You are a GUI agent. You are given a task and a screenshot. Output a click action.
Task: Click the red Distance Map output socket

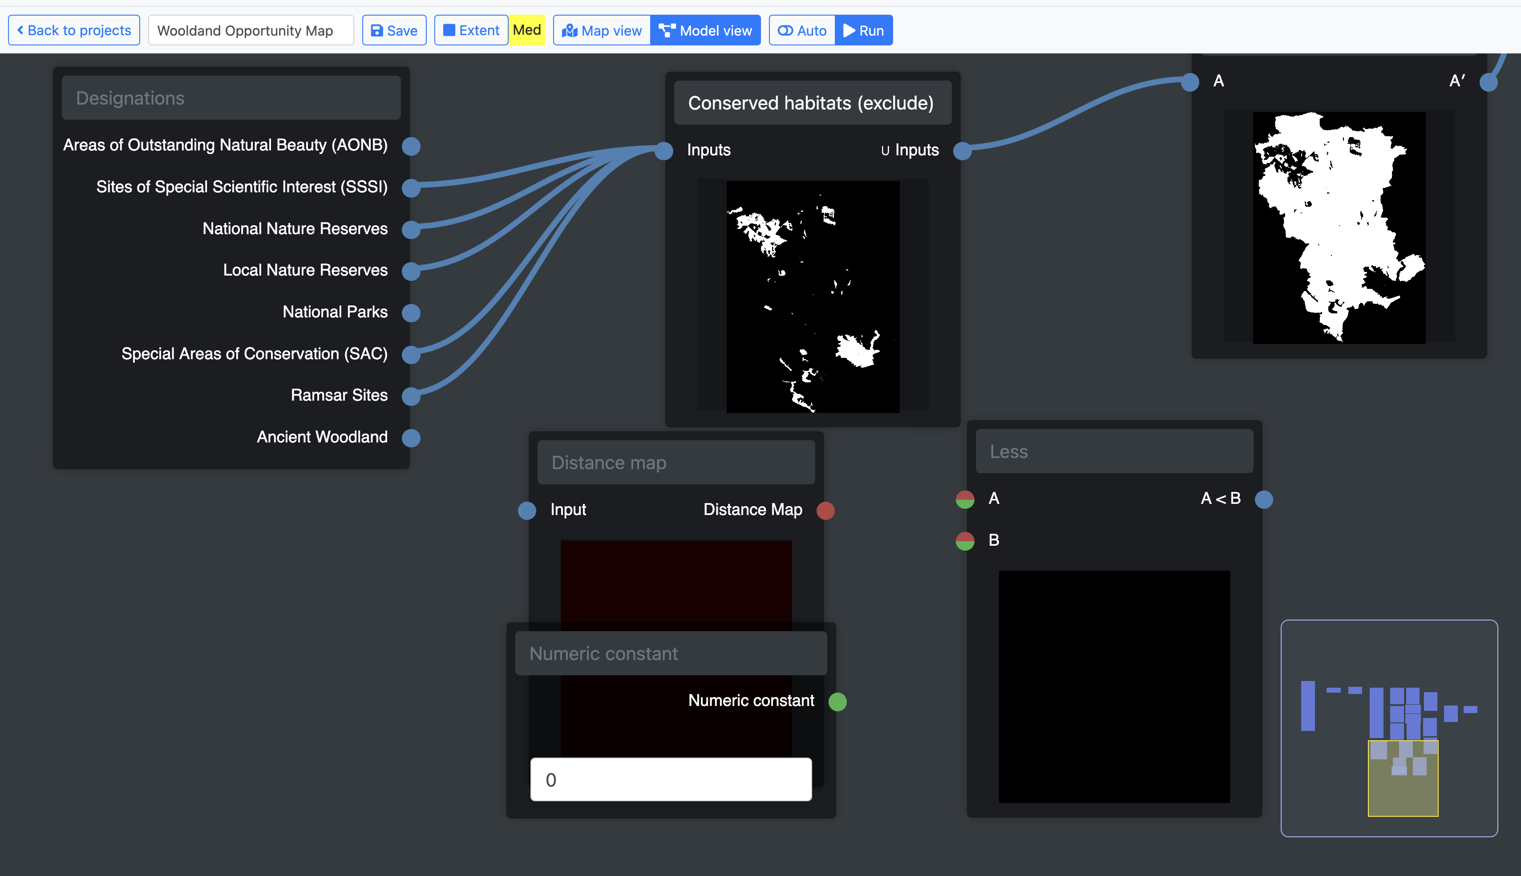click(x=825, y=510)
